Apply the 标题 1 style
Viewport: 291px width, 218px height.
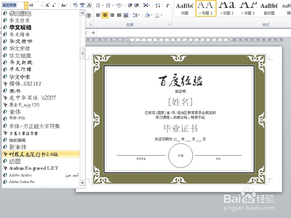click(x=206, y=8)
